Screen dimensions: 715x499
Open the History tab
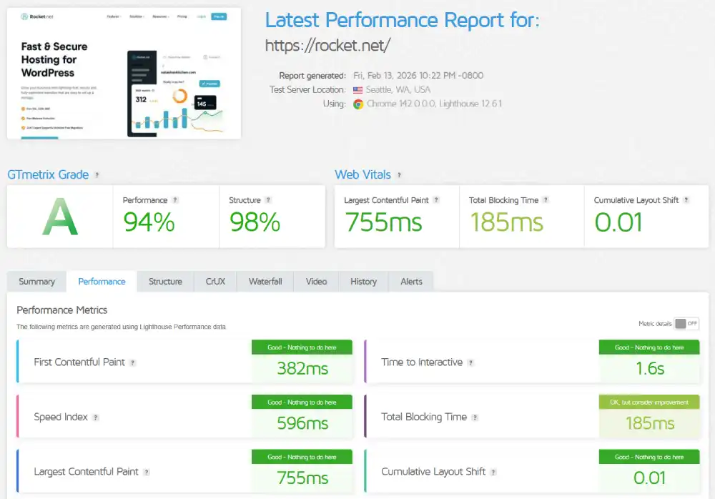click(363, 281)
